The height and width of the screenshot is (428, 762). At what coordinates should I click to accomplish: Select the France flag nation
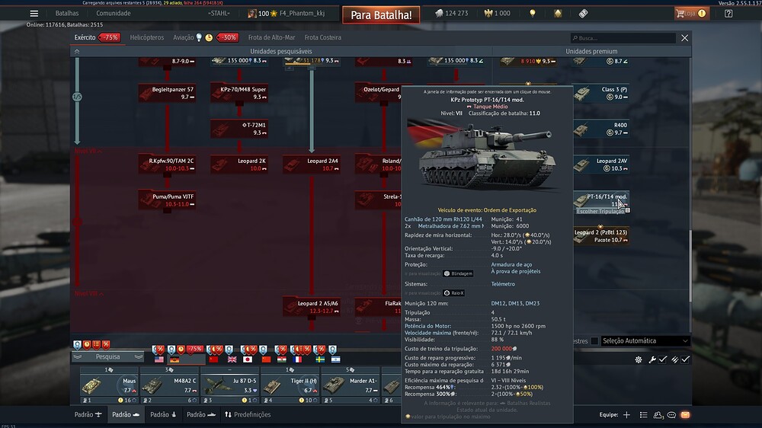pos(297,359)
